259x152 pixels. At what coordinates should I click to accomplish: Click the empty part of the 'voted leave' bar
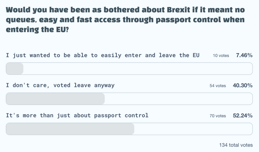(x=178, y=99)
